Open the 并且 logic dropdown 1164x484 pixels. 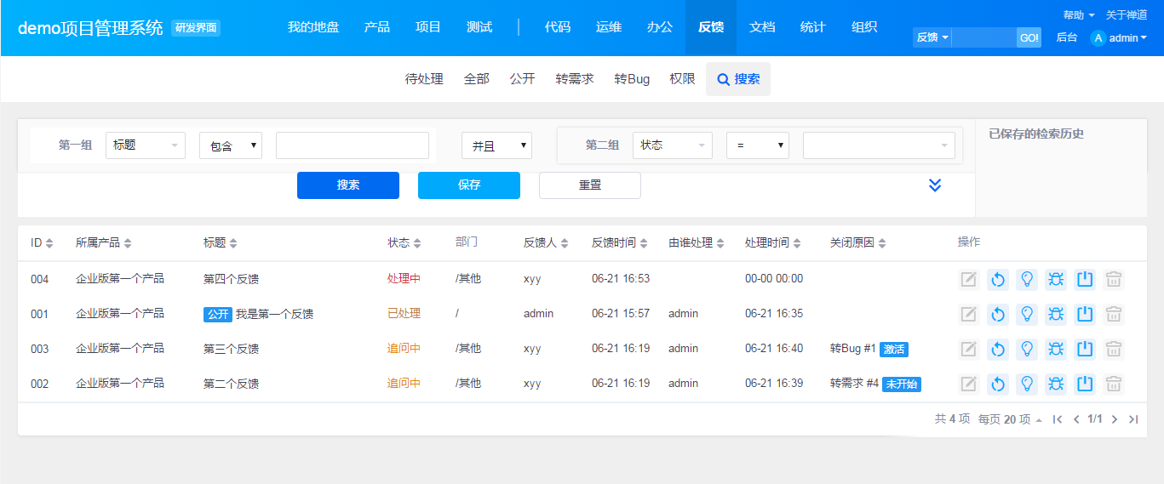[x=496, y=145]
